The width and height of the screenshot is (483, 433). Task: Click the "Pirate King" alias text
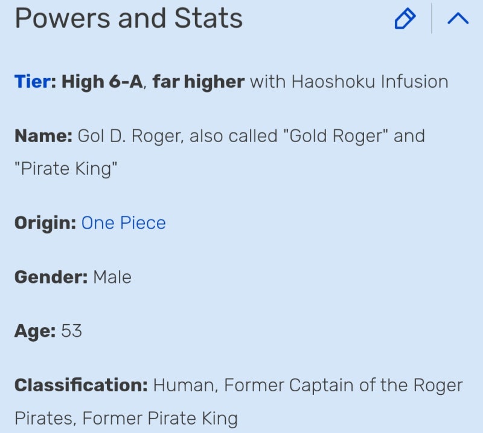pos(65,169)
